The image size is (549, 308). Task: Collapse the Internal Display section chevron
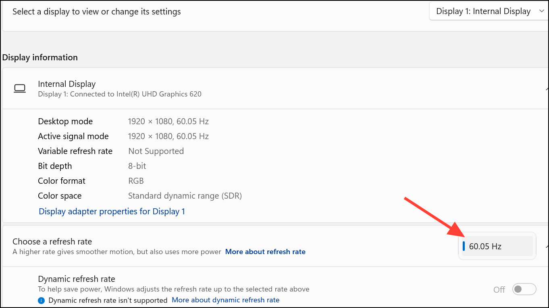(x=547, y=88)
